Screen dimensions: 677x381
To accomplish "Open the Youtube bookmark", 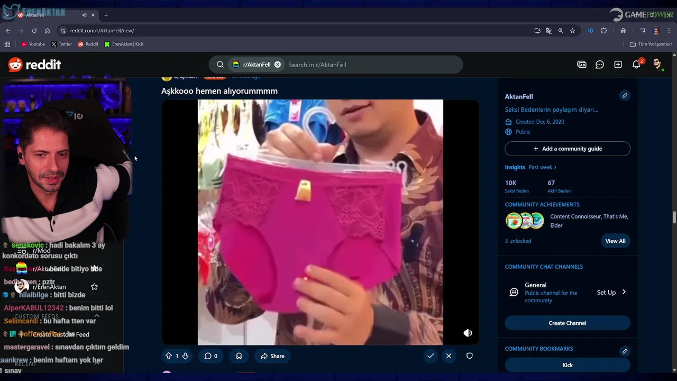I will (33, 44).
